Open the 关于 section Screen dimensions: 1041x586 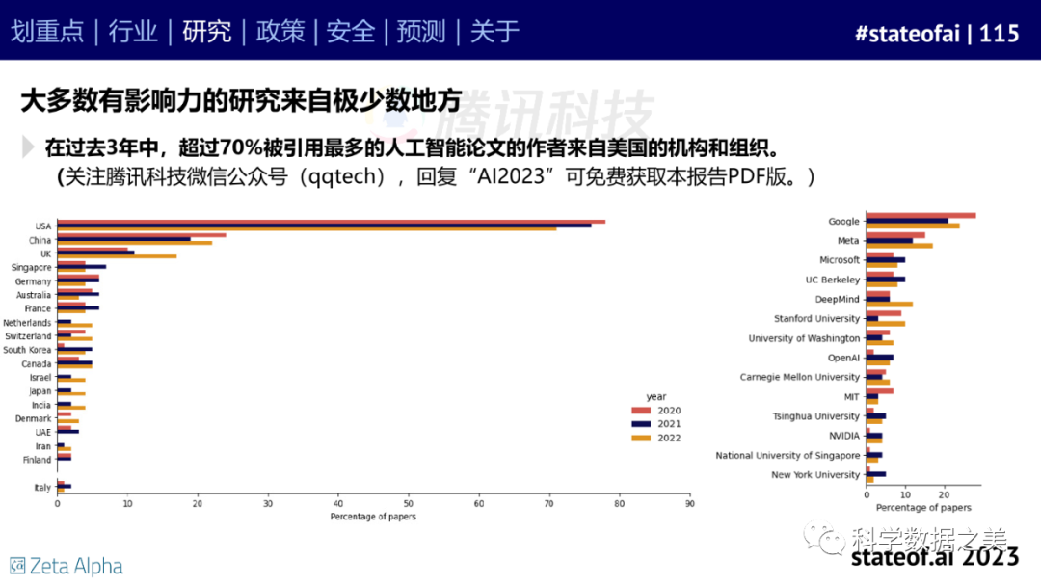point(494,32)
